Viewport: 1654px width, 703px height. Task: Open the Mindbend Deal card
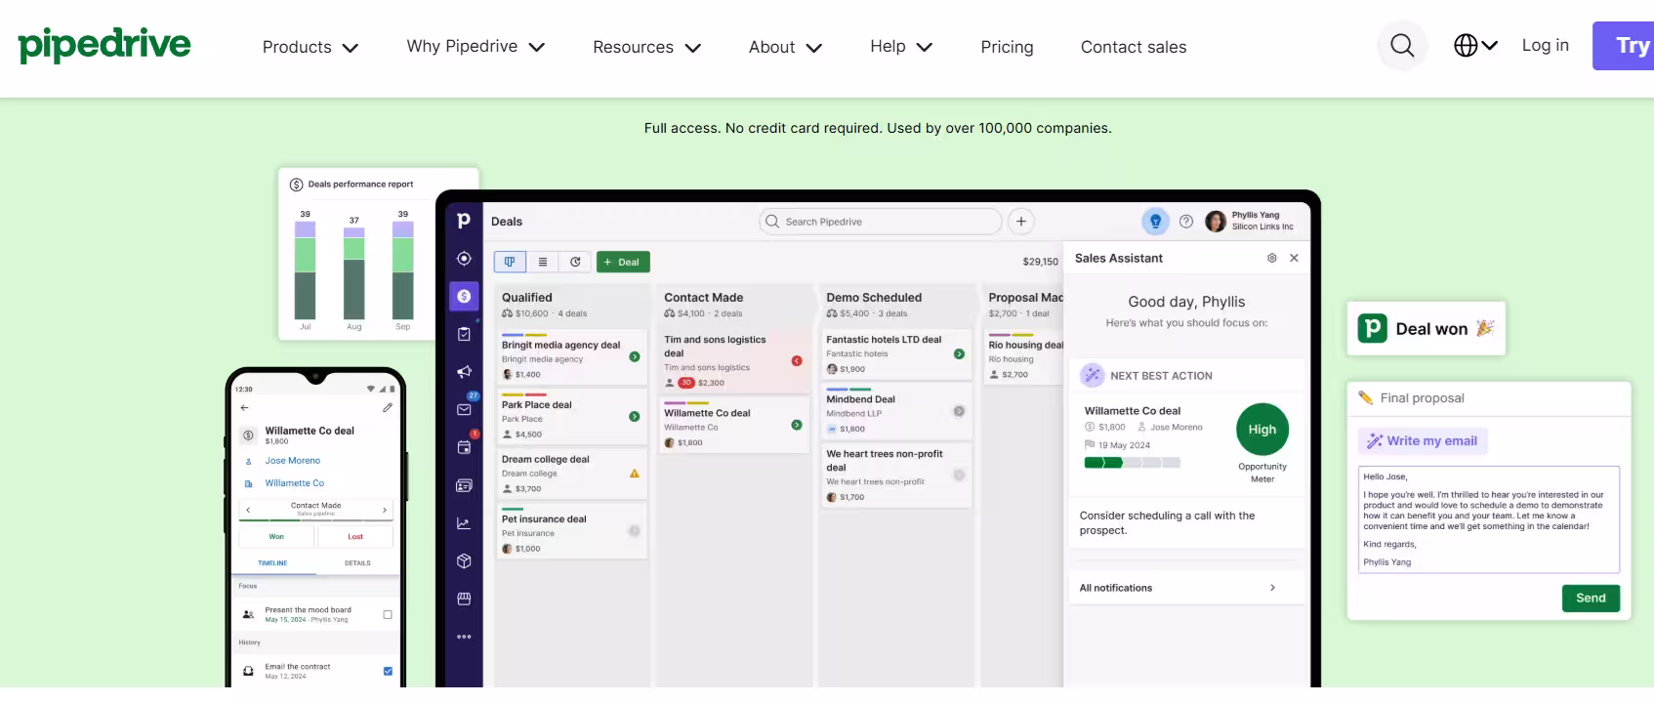[897, 411]
